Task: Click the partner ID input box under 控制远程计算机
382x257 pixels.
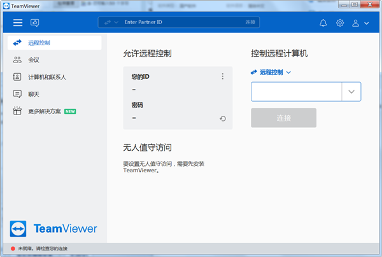Action: tap(297, 92)
